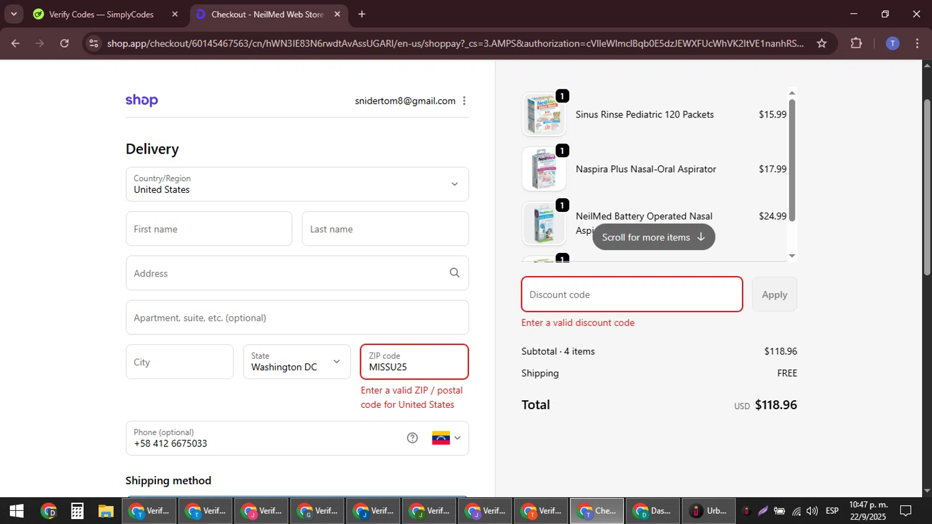The height and width of the screenshot is (524, 932).
Task: Click the Shop logo
Action: pyautogui.click(x=142, y=101)
